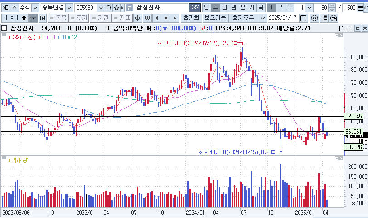Click the add chart table icon

coord(334,18)
